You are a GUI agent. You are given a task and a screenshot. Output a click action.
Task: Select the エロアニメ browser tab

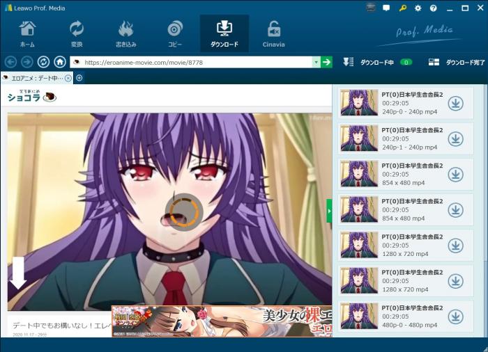click(x=36, y=78)
